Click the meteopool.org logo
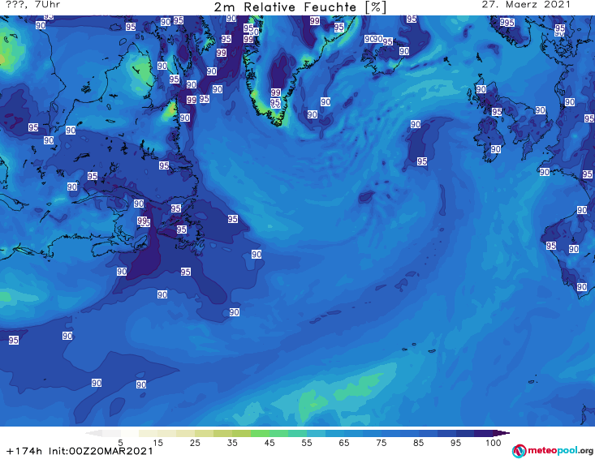 (x=553, y=451)
